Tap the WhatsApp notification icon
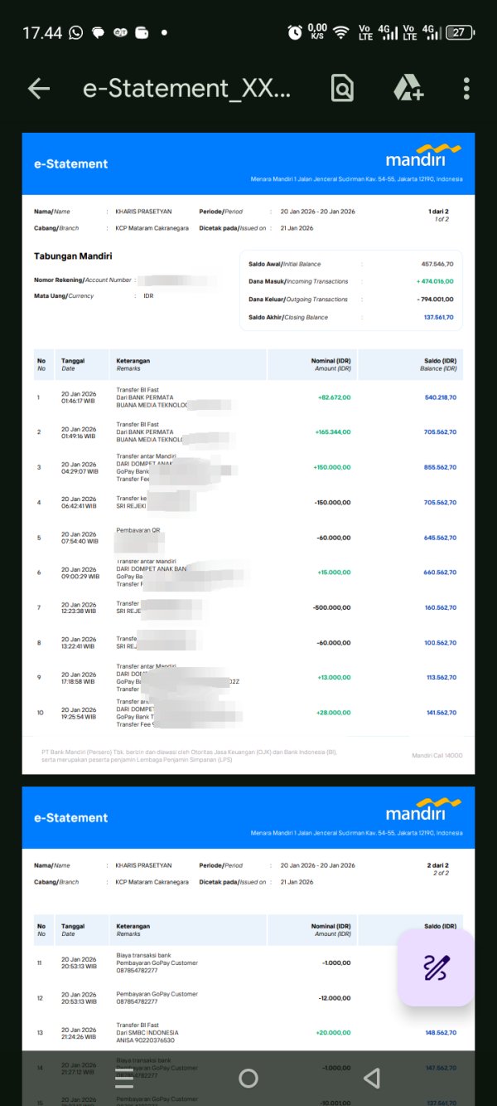The image size is (497, 1106). click(x=76, y=32)
